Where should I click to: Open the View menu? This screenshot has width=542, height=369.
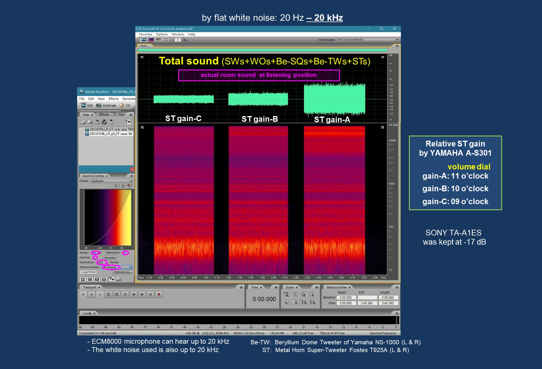coord(101,99)
